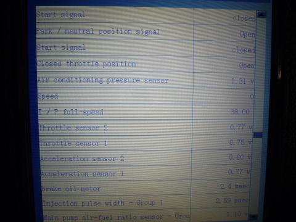Screen dimensions: 296x222
Task: Click the 38.00 full-speed value
Action: (x=240, y=112)
